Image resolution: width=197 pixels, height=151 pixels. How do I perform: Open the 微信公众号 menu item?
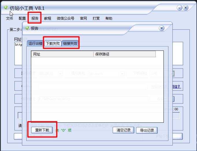tap(66, 18)
